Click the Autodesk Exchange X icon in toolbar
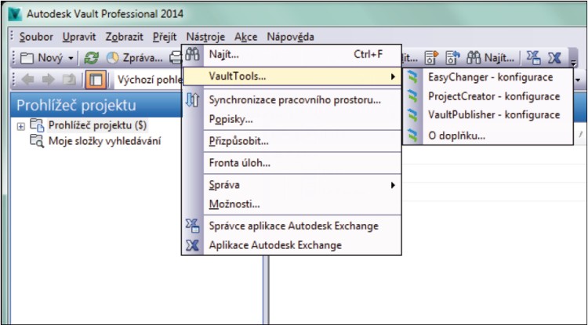This screenshot has width=588, height=325. point(554,58)
